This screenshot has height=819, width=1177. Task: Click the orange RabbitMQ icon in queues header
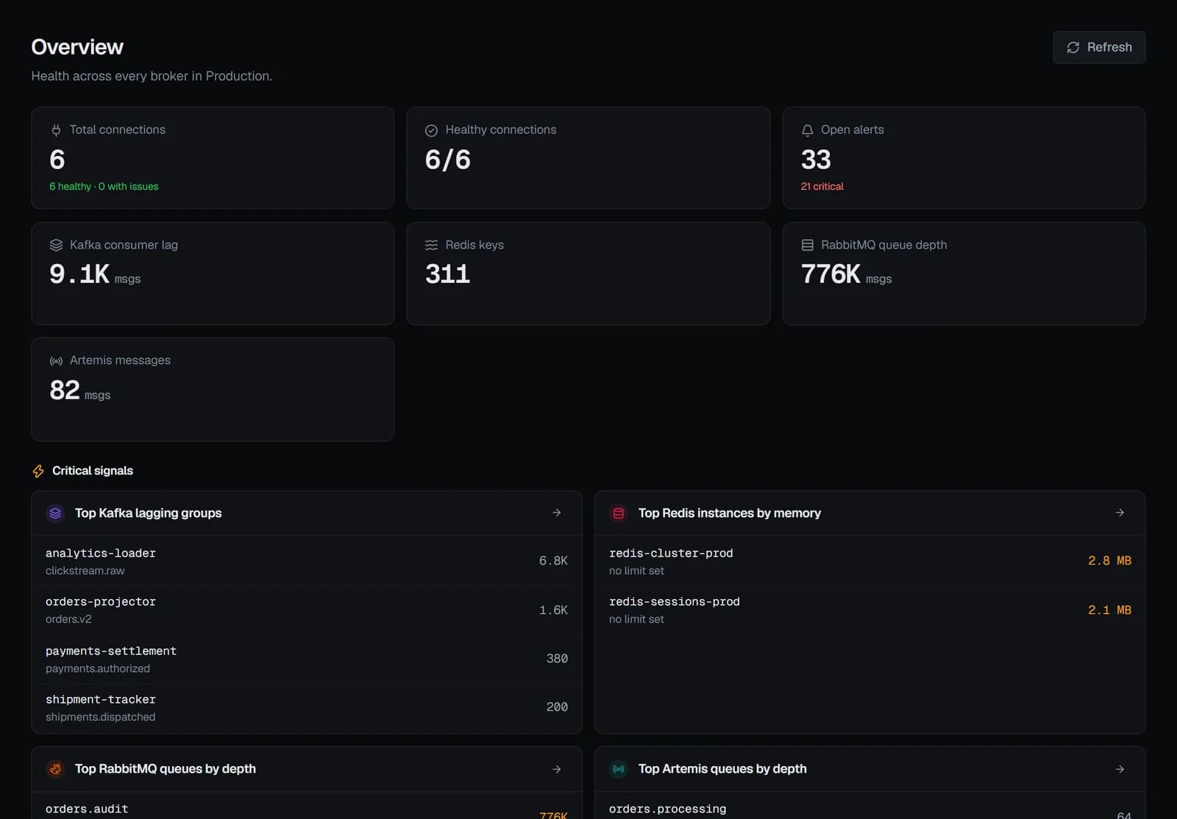[x=55, y=769]
